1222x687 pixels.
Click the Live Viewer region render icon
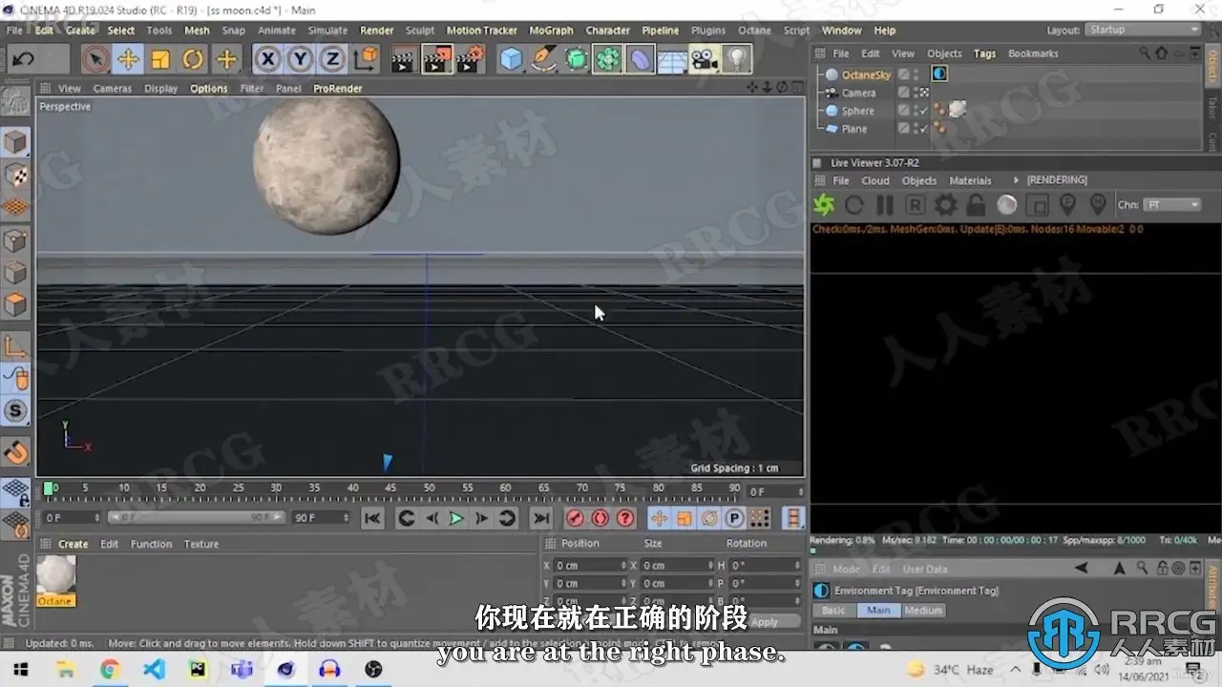pos(1037,204)
